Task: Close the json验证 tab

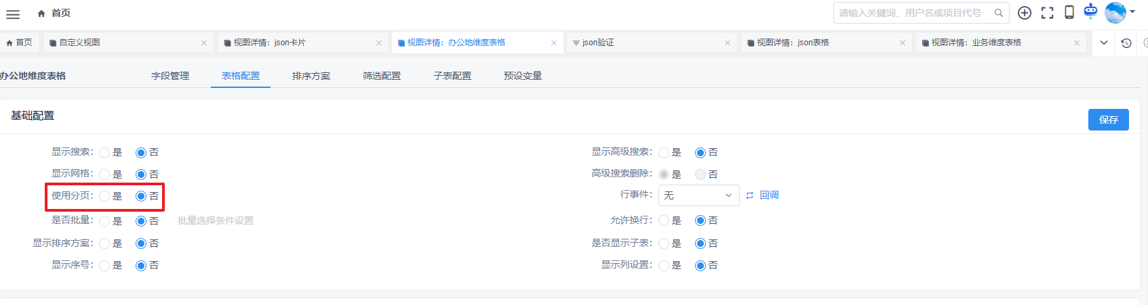Action: point(728,43)
